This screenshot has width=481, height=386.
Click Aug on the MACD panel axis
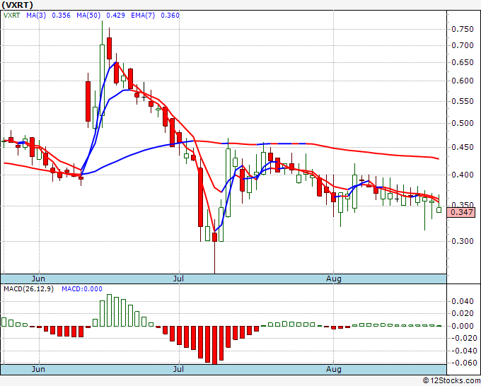tap(334, 369)
